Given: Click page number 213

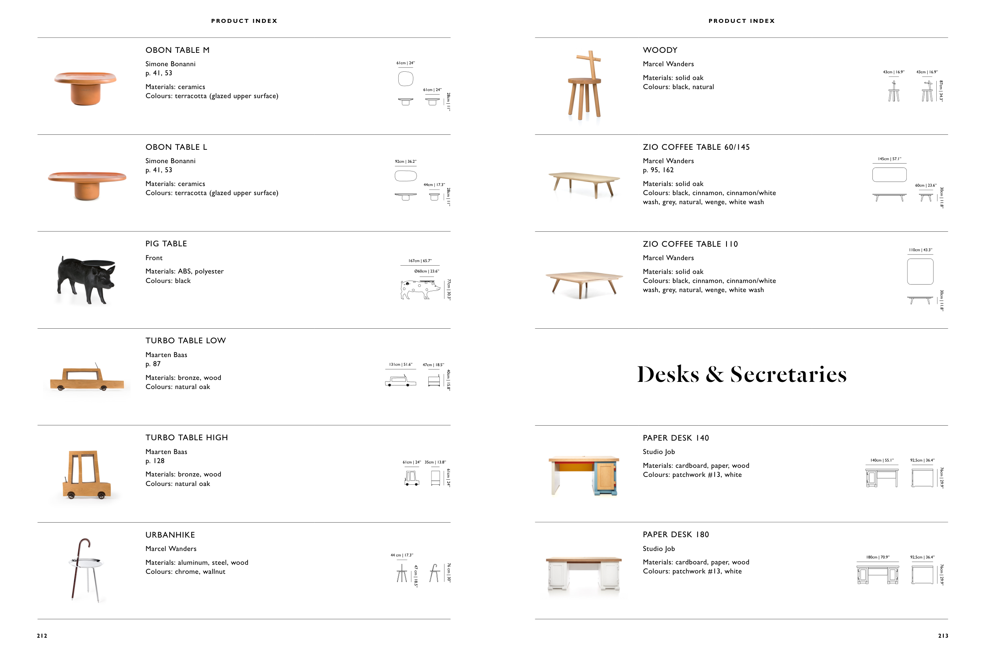Looking at the screenshot, I should [x=943, y=636].
